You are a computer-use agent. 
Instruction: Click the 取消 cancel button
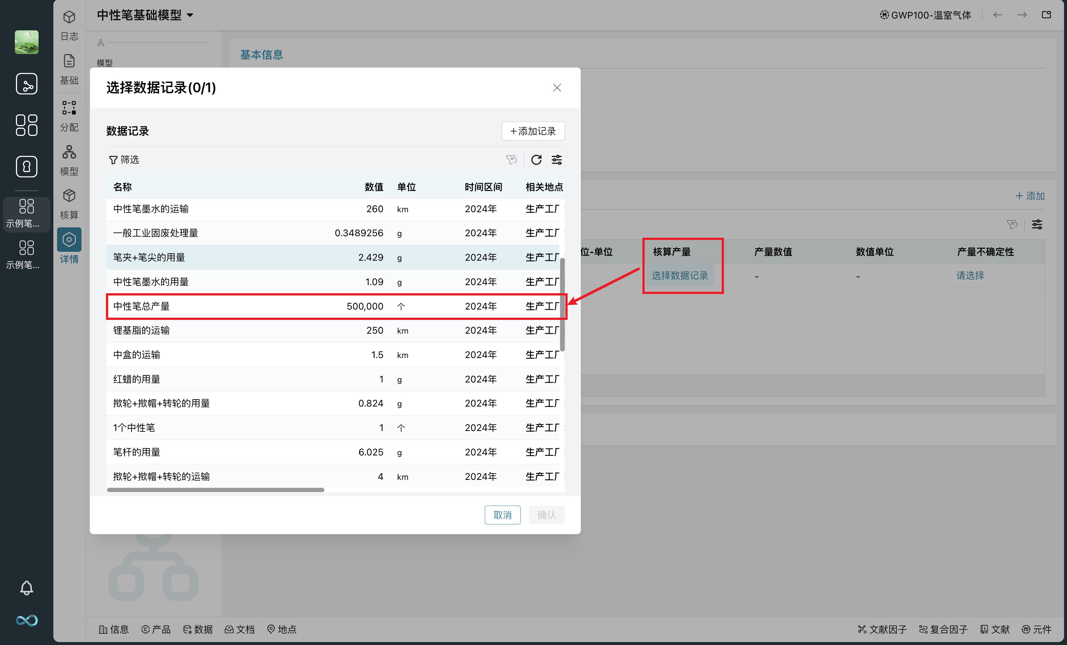pos(502,515)
